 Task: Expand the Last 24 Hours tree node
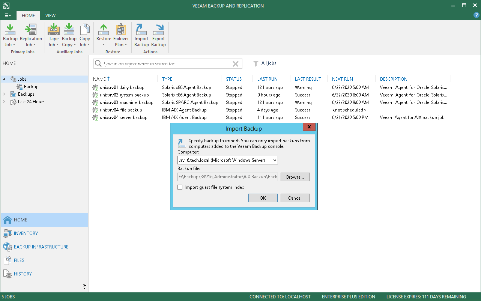(5, 102)
